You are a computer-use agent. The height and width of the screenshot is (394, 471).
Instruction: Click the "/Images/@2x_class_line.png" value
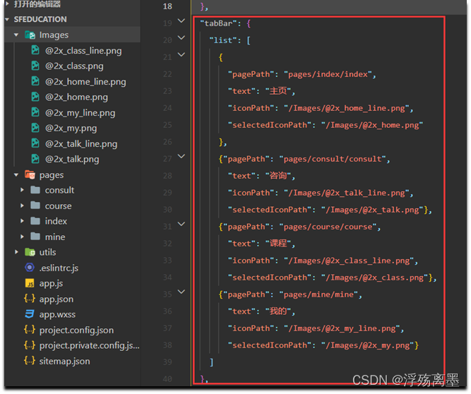click(349, 261)
